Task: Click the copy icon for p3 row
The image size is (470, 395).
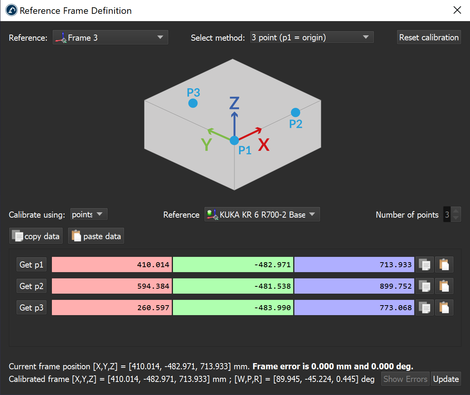Action: (424, 307)
